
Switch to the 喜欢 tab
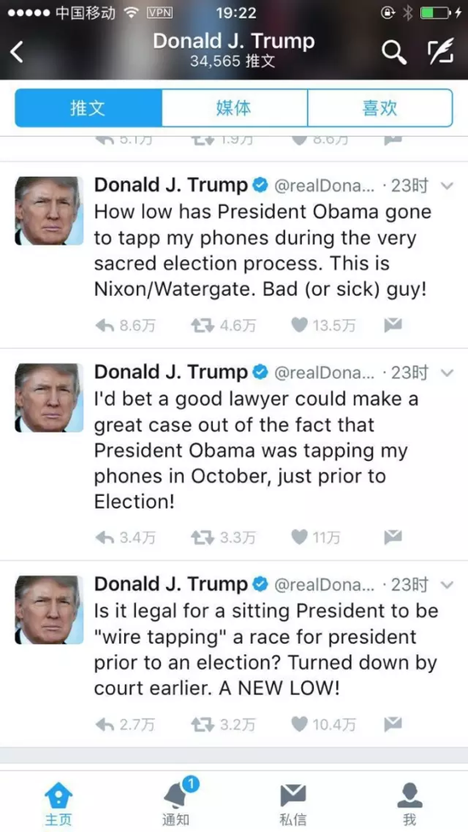point(380,108)
